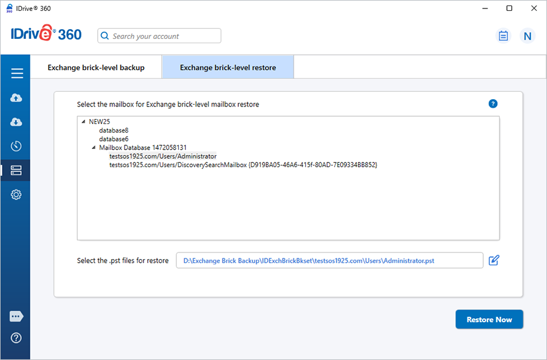Click the activity log icon in header
This screenshot has height=360, width=547.
click(x=503, y=36)
